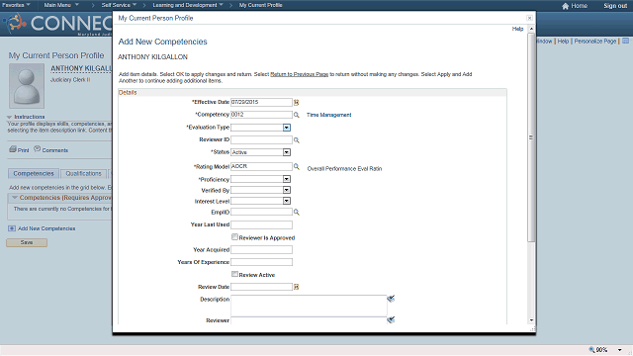Click the dialog scrollbar down arrow
Viewport: 633px width, 356px height.
tap(531, 320)
